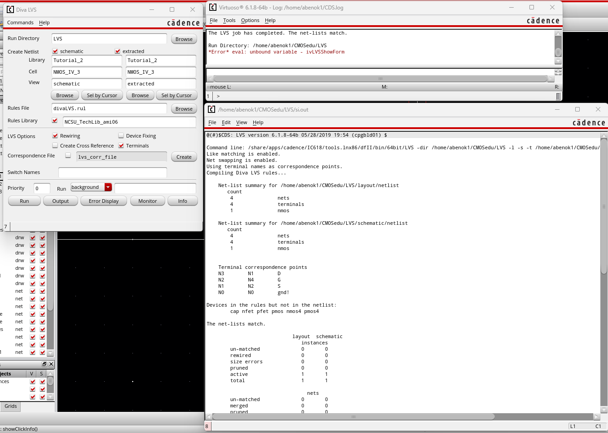608x433 pixels.
Task: Click the Cadence icon in si.out title bar
Action: pos(211,109)
